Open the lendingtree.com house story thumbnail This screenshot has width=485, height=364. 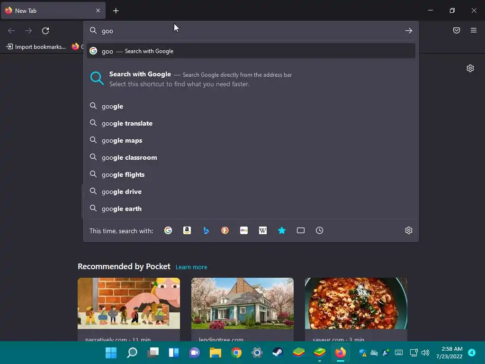pyautogui.click(x=242, y=303)
